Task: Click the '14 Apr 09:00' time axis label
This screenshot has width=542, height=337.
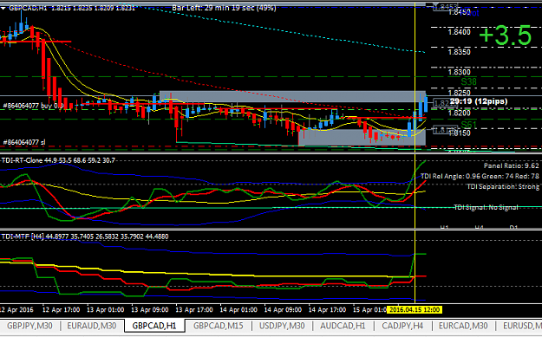Action: click(283, 310)
